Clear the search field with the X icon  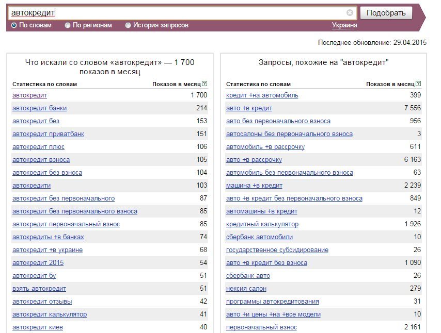coord(350,13)
